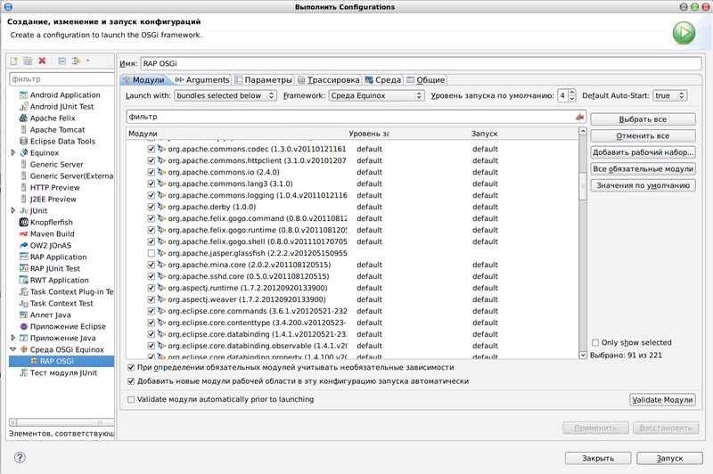Duplicate the selected launch configuration
713x474 pixels.
click(x=28, y=61)
